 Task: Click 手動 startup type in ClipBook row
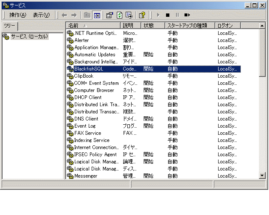(x=173, y=76)
